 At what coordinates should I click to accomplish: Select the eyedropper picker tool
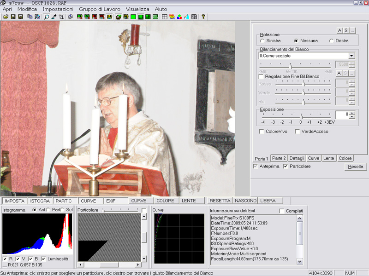coord(54,17)
